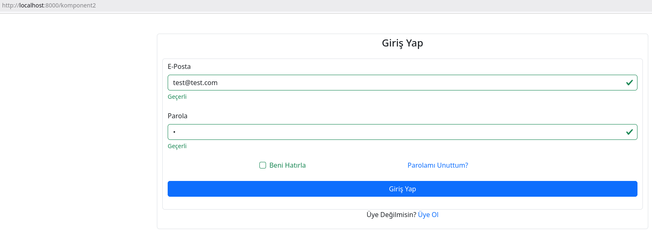Click Geçerli message under E-Posta field
Viewport: 652px width, 232px height.
(177, 97)
